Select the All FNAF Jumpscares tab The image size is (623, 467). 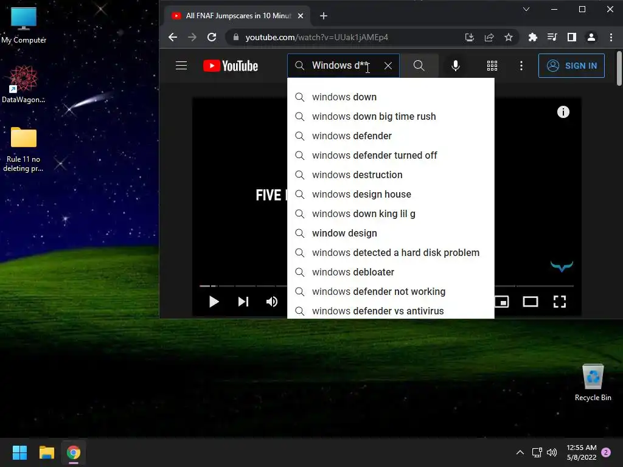point(237,16)
